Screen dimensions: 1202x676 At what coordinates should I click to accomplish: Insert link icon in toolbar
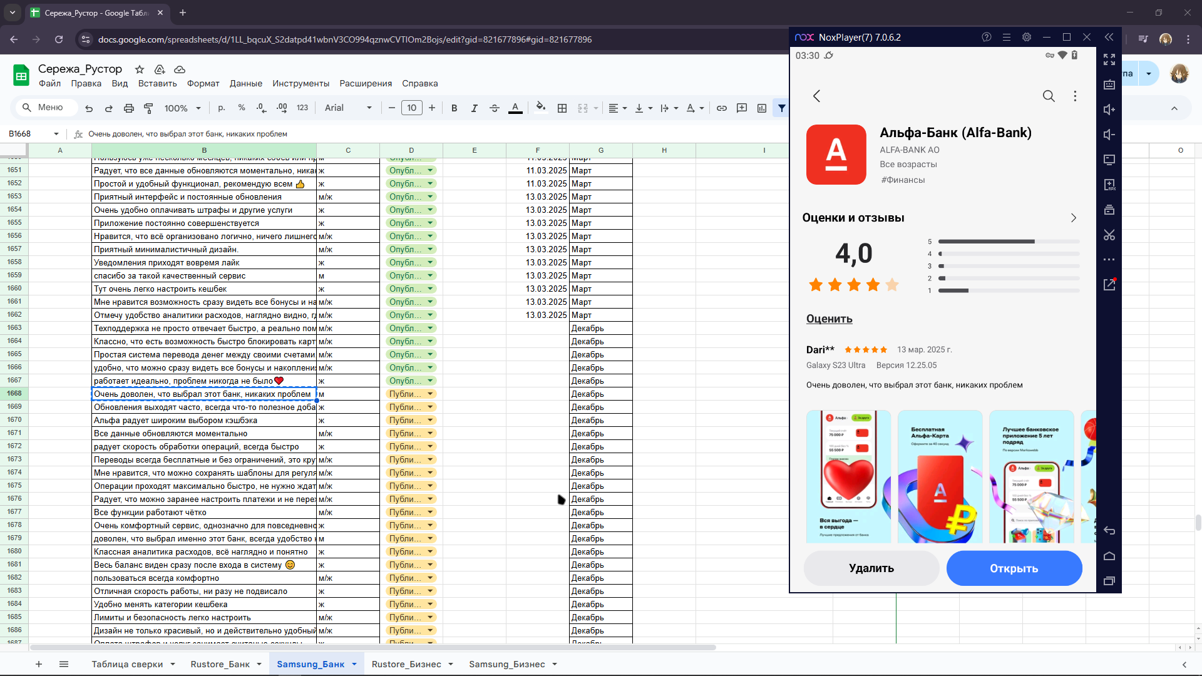722,108
